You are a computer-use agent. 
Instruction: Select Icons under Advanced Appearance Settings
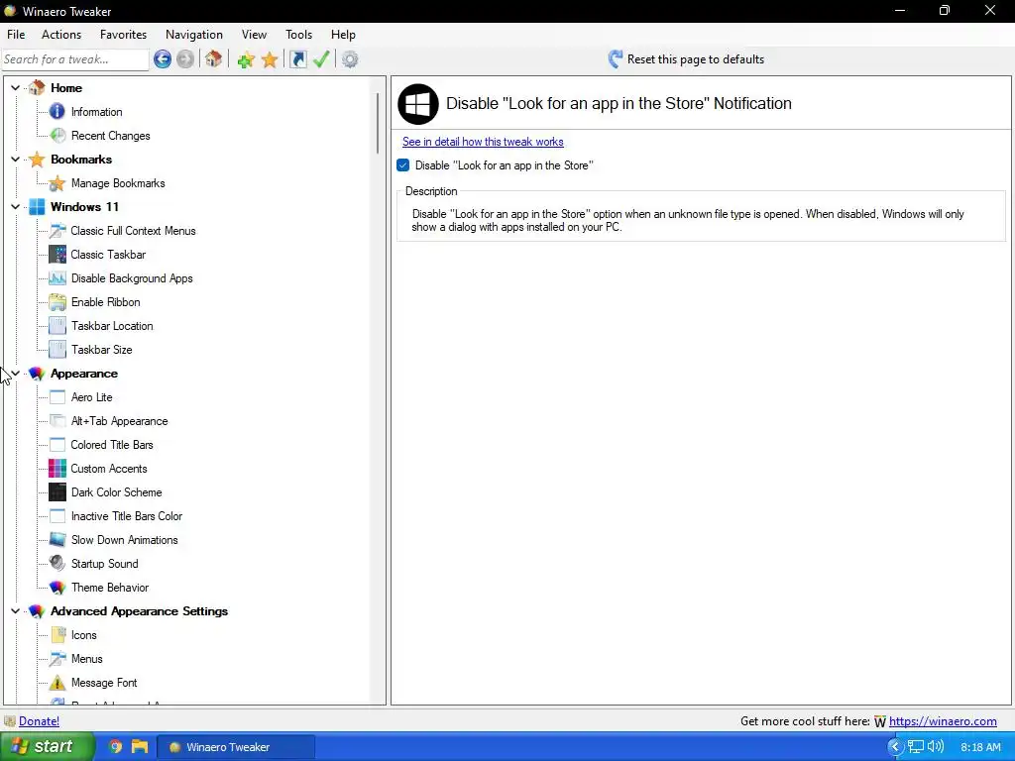point(83,635)
